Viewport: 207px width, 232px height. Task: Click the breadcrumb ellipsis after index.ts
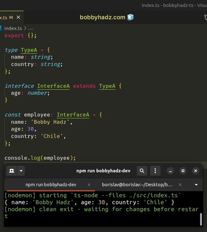pyautogui.click(x=30, y=28)
